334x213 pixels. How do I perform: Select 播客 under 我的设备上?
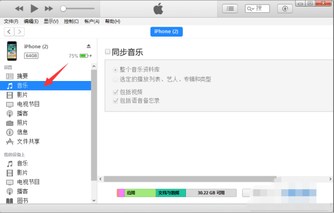[46, 191]
